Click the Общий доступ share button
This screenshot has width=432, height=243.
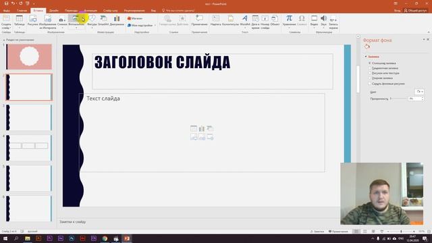click(415, 11)
